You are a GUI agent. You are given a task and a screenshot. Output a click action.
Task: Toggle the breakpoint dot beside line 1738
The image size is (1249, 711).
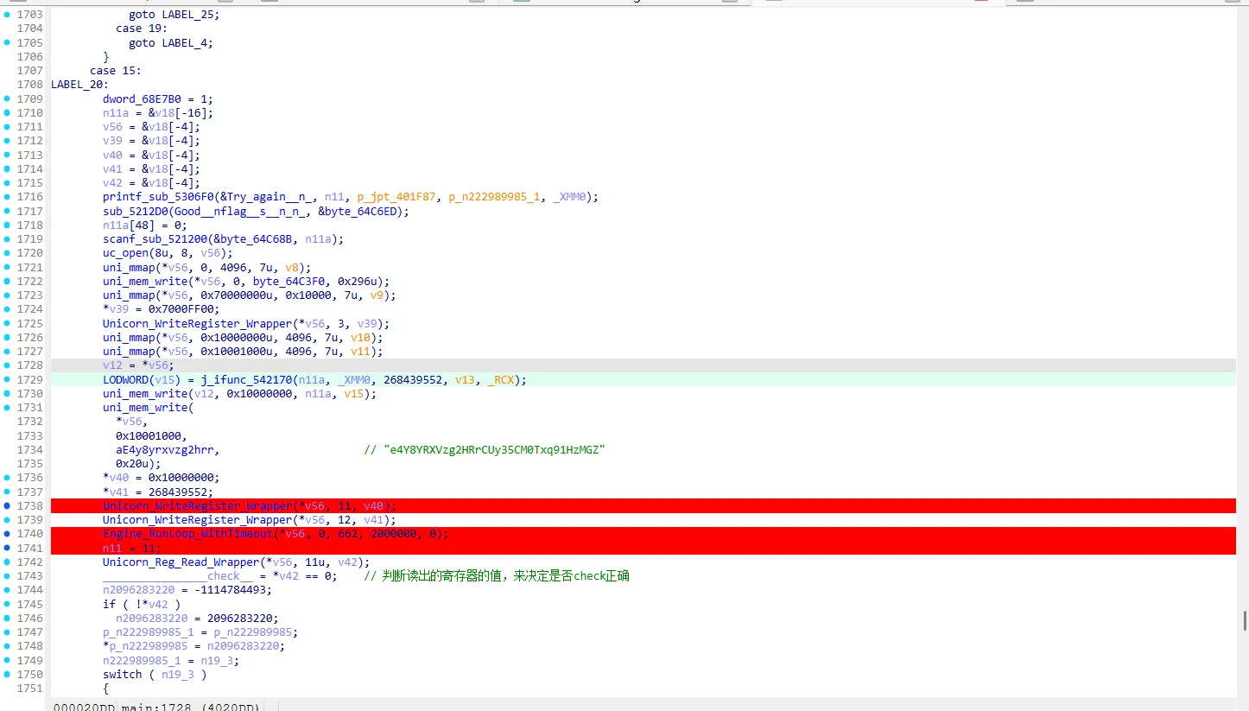tap(8, 505)
